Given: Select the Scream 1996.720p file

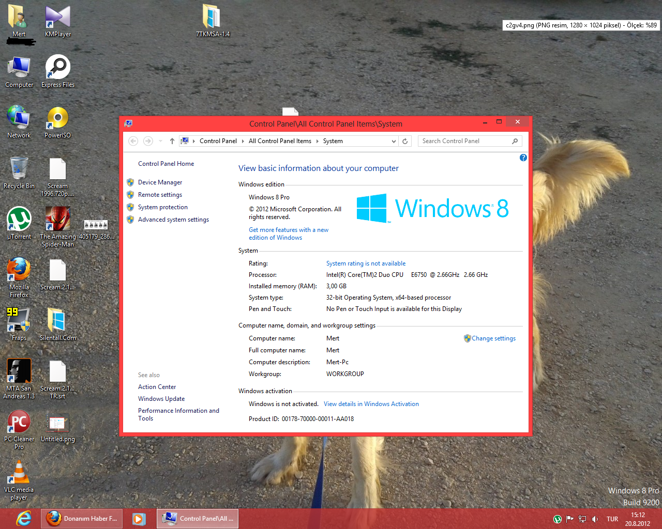Looking at the screenshot, I should 57,177.
